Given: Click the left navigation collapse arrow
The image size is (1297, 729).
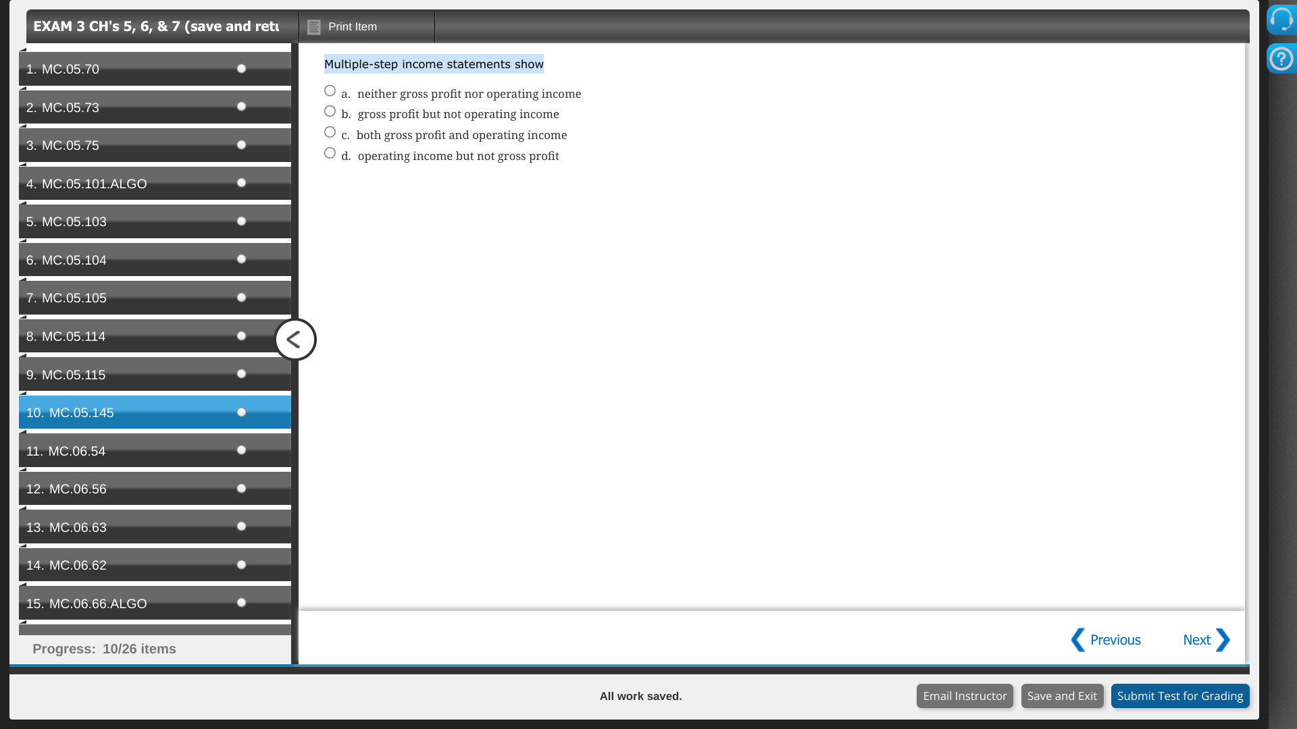Looking at the screenshot, I should (293, 340).
